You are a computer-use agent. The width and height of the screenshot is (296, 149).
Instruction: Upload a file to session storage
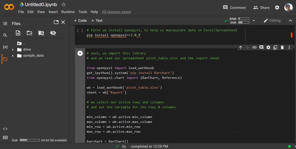click(18, 33)
